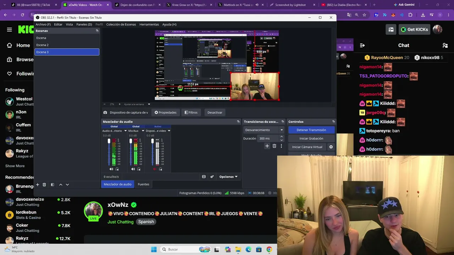Open Chrome from the Windows taskbar
This screenshot has height=255, width=454.
coord(269,249)
